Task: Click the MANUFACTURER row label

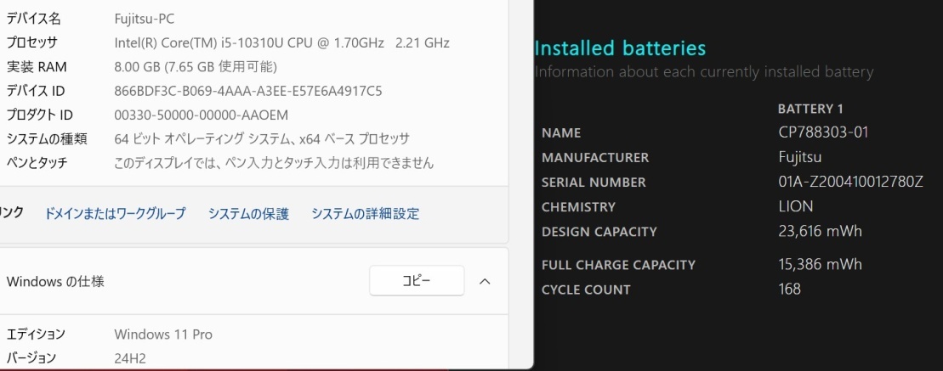Action: point(595,157)
